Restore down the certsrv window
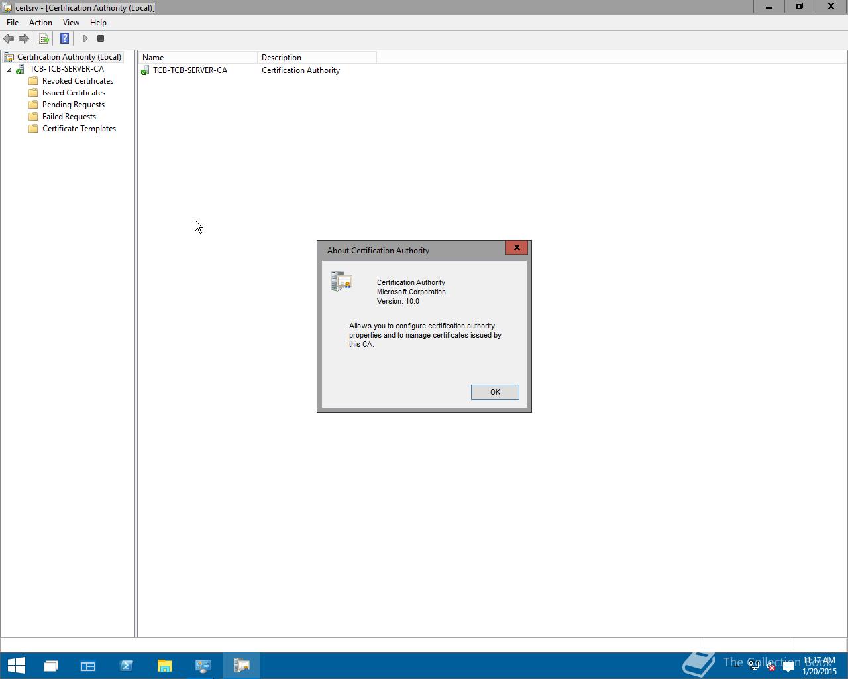 click(800, 7)
